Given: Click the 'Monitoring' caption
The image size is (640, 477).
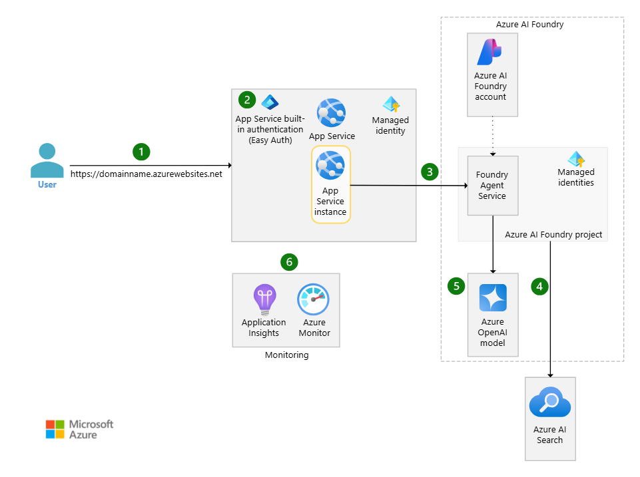Looking at the screenshot, I should tap(286, 355).
